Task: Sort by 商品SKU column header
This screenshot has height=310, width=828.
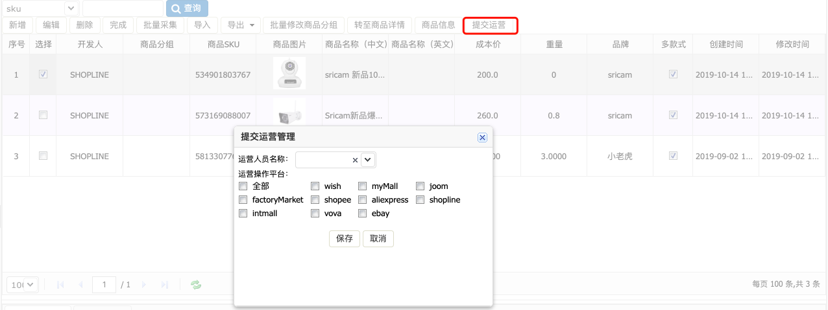Action: tap(223, 45)
